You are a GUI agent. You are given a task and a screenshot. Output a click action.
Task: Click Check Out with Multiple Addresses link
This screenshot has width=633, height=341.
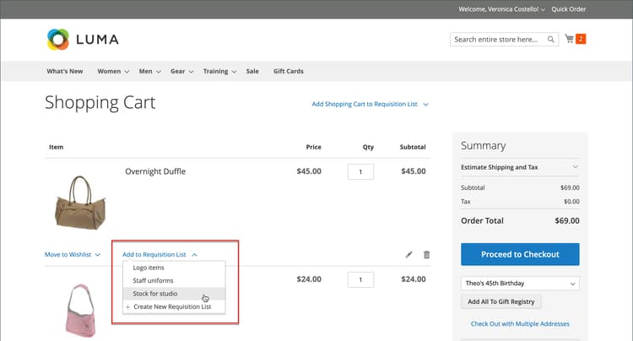520,323
